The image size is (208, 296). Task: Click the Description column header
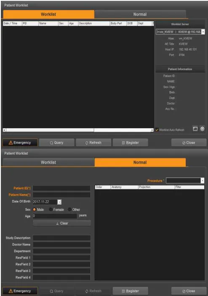tap(94, 24)
